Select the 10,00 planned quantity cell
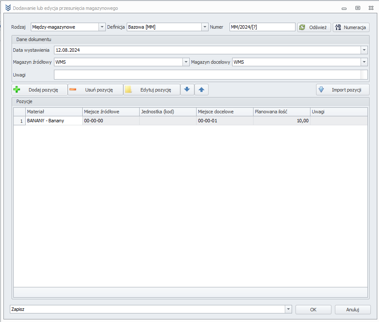 (x=282, y=121)
